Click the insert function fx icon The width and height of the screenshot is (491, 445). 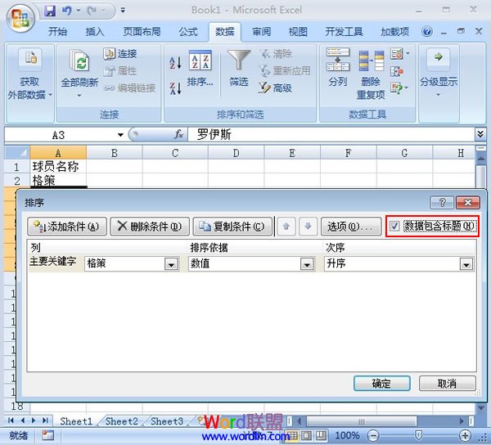pyautogui.click(x=178, y=135)
